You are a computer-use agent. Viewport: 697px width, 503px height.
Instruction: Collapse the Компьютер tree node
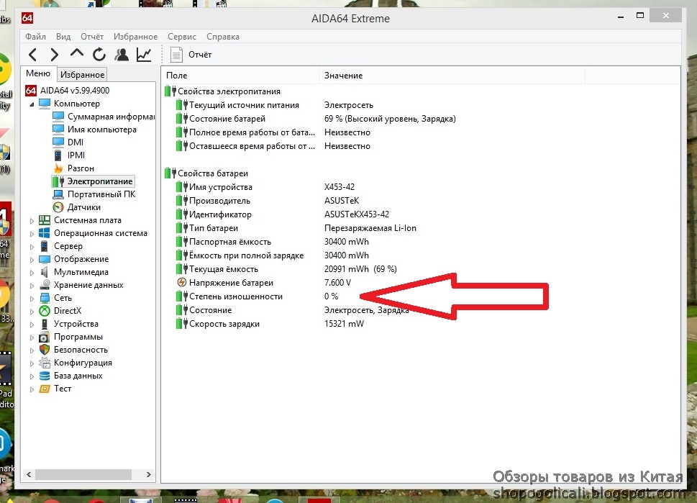click(32, 104)
